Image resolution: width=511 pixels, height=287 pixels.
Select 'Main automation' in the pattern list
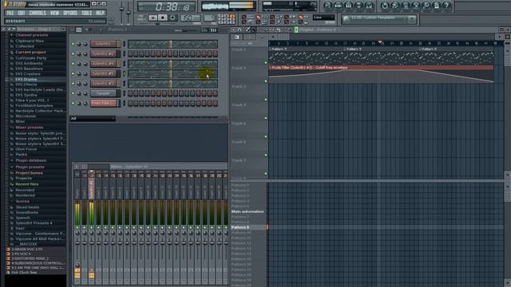click(x=248, y=211)
